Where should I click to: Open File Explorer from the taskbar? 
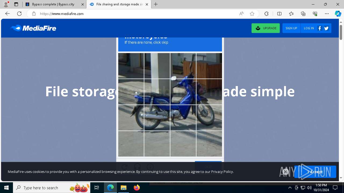(123, 188)
